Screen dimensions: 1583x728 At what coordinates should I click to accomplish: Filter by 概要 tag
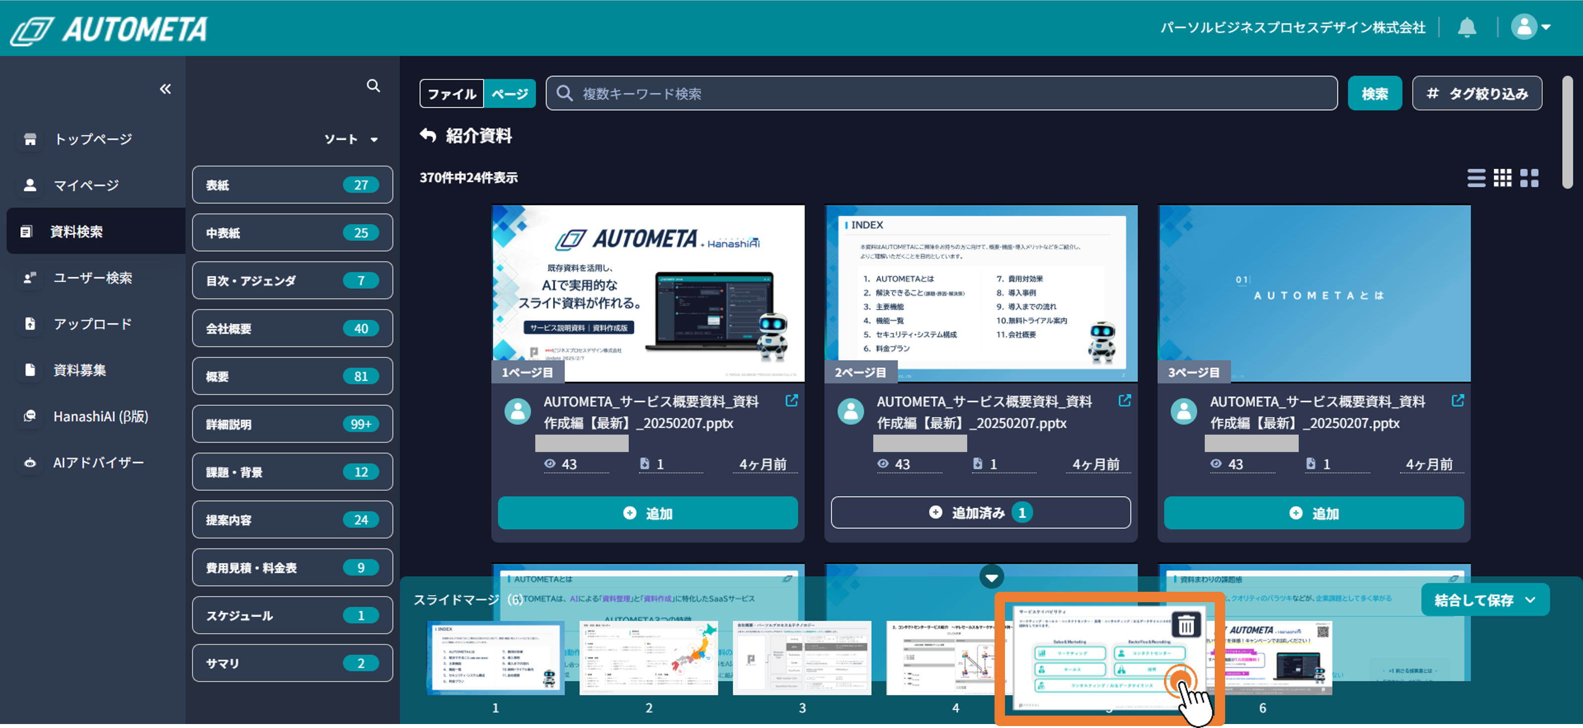pos(293,376)
